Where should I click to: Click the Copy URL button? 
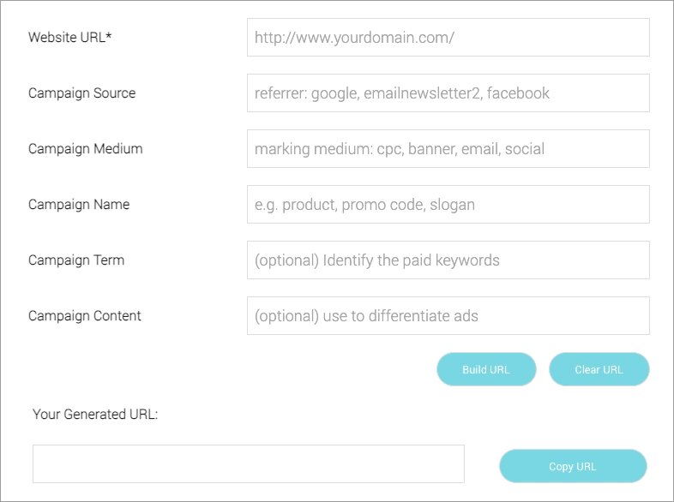coord(573,466)
